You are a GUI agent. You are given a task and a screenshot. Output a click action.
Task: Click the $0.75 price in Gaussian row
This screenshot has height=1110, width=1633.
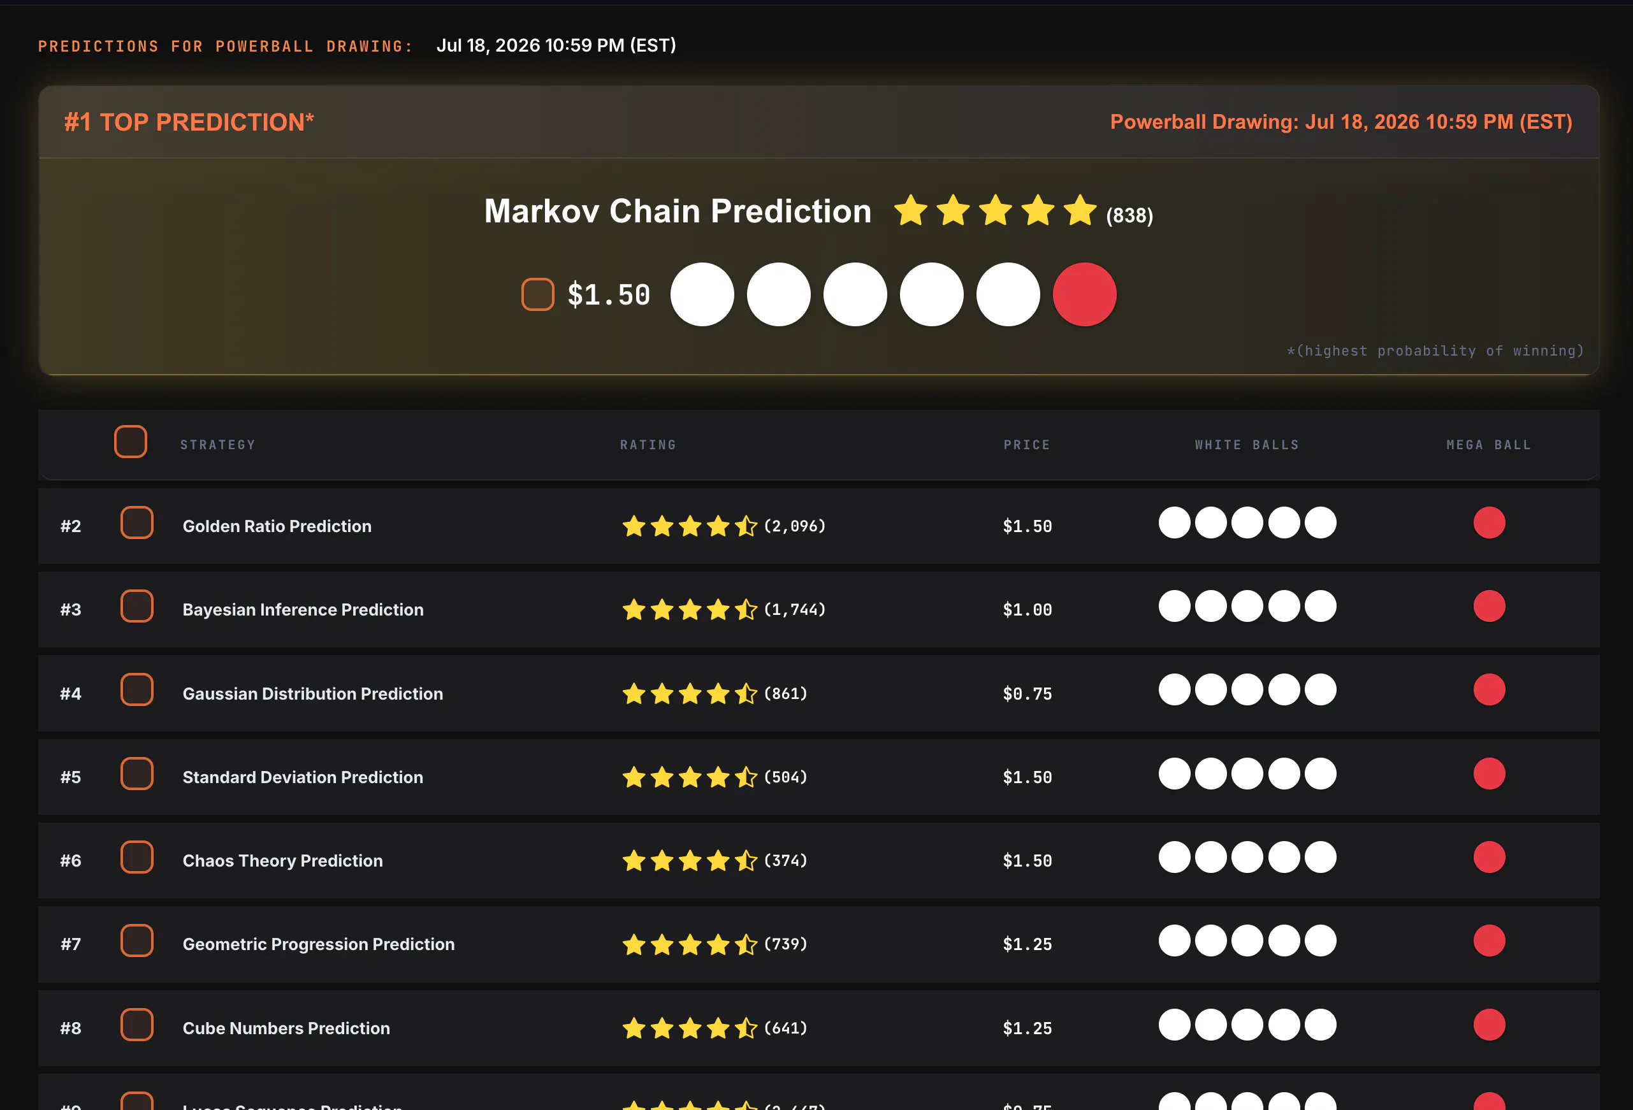(1027, 694)
